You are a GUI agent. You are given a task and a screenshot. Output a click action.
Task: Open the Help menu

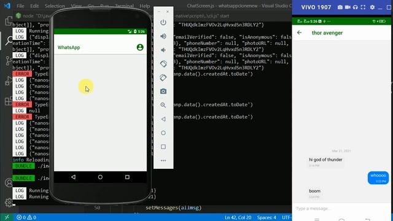pos(145,6)
